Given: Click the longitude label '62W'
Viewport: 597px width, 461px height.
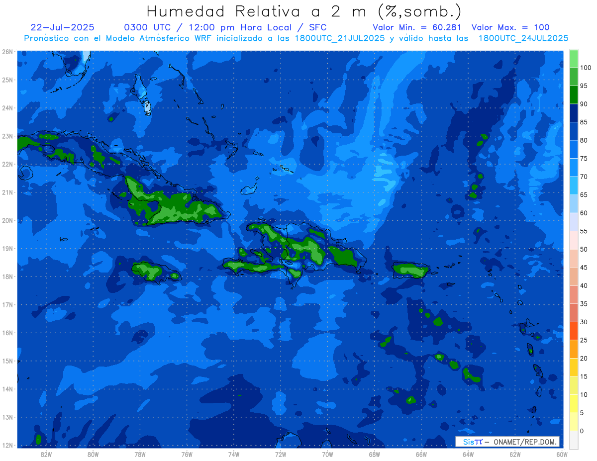Looking at the screenshot, I should coord(515,454).
